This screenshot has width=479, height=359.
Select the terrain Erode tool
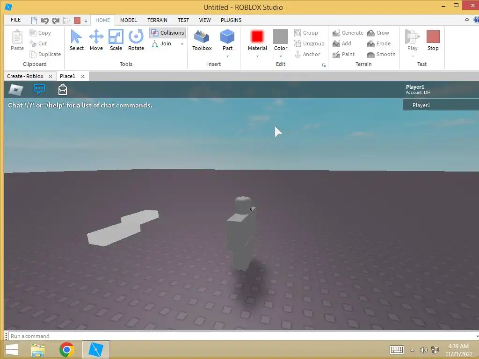pos(379,43)
